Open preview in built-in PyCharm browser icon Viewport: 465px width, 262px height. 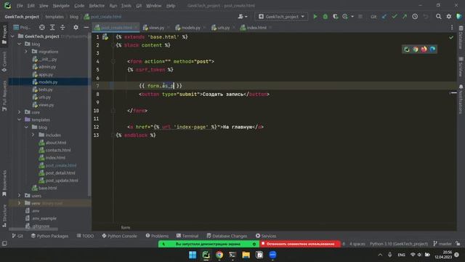coord(407,49)
